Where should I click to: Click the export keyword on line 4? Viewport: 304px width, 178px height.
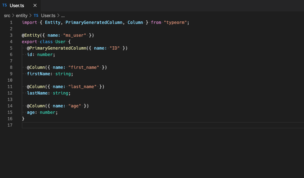pos(29,42)
